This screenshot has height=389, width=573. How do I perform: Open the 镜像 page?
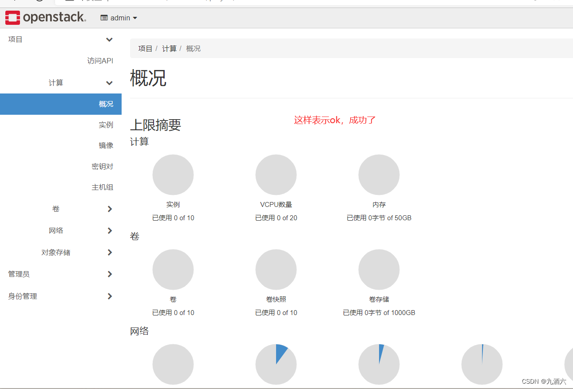(106, 145)
